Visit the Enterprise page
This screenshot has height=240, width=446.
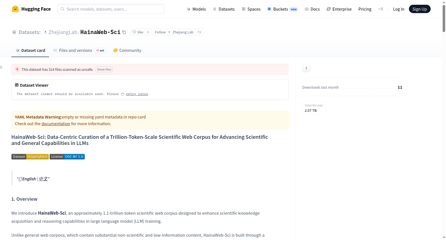339,9
